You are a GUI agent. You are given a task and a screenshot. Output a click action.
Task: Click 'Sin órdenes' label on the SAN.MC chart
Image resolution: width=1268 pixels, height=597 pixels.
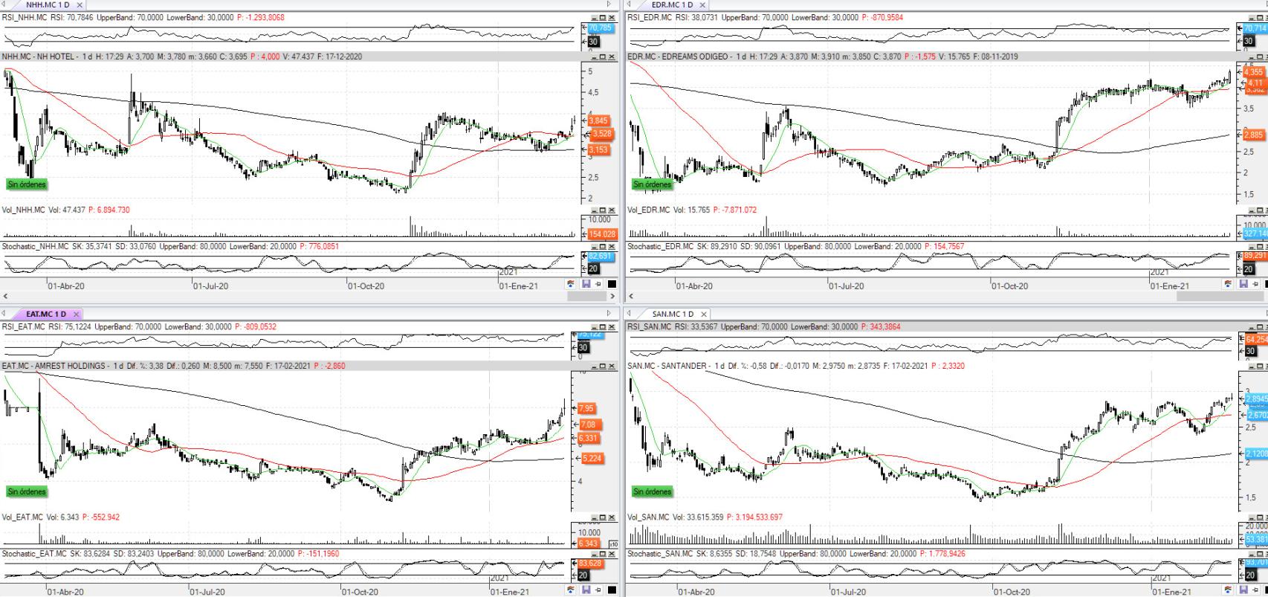coord(652,491)
